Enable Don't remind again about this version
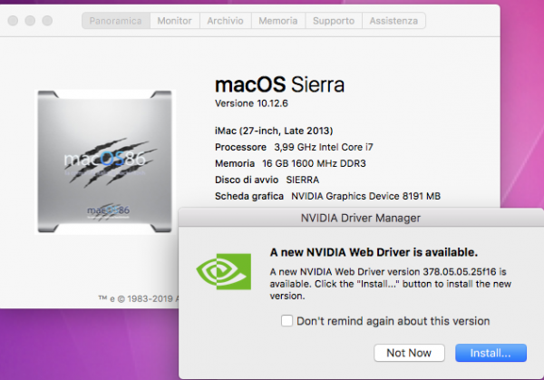 [287, 321]
